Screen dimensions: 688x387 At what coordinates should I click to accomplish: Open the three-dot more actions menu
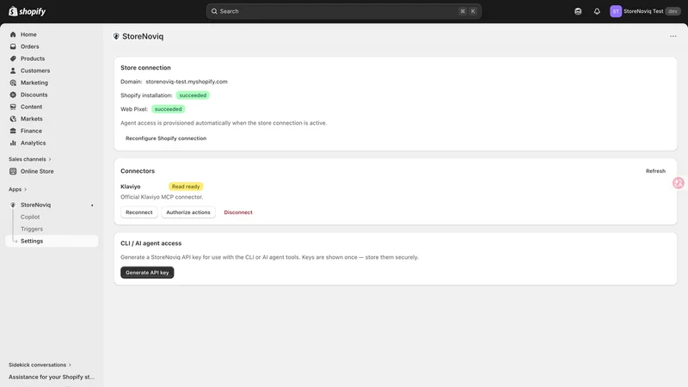[673, 36]
